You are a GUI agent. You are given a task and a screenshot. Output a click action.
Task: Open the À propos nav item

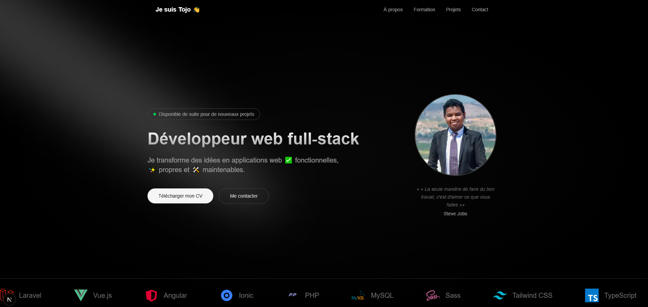pos(393,10)
